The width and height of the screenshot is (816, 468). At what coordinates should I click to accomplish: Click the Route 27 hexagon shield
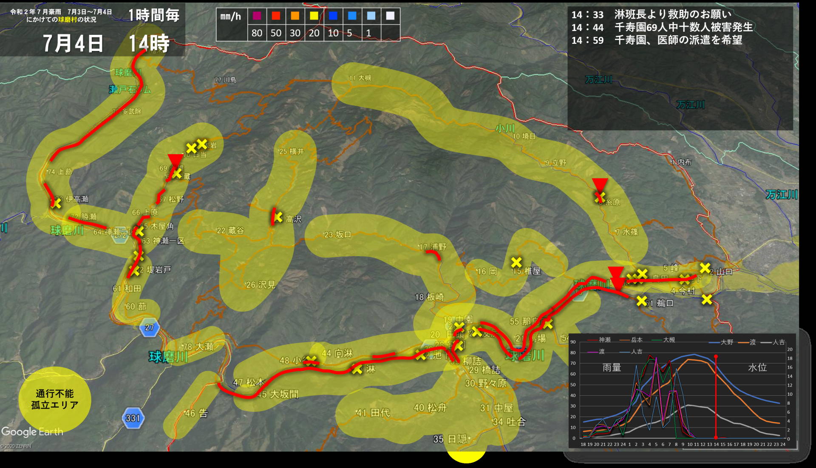point(149,327)
